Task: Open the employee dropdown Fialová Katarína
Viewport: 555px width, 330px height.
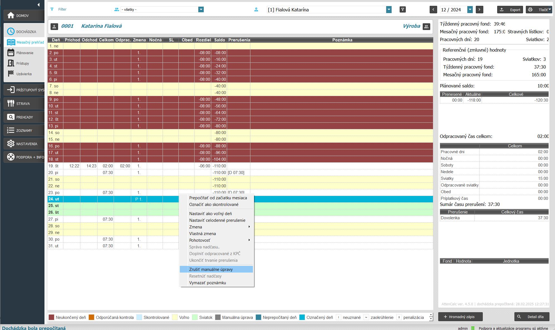Action: pos(389,10)
